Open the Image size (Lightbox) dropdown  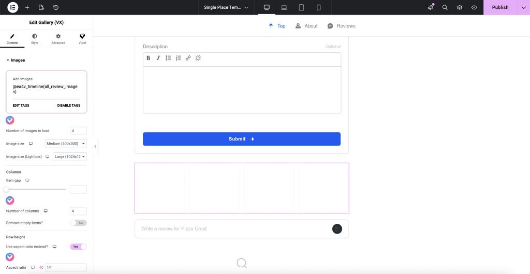70,156
